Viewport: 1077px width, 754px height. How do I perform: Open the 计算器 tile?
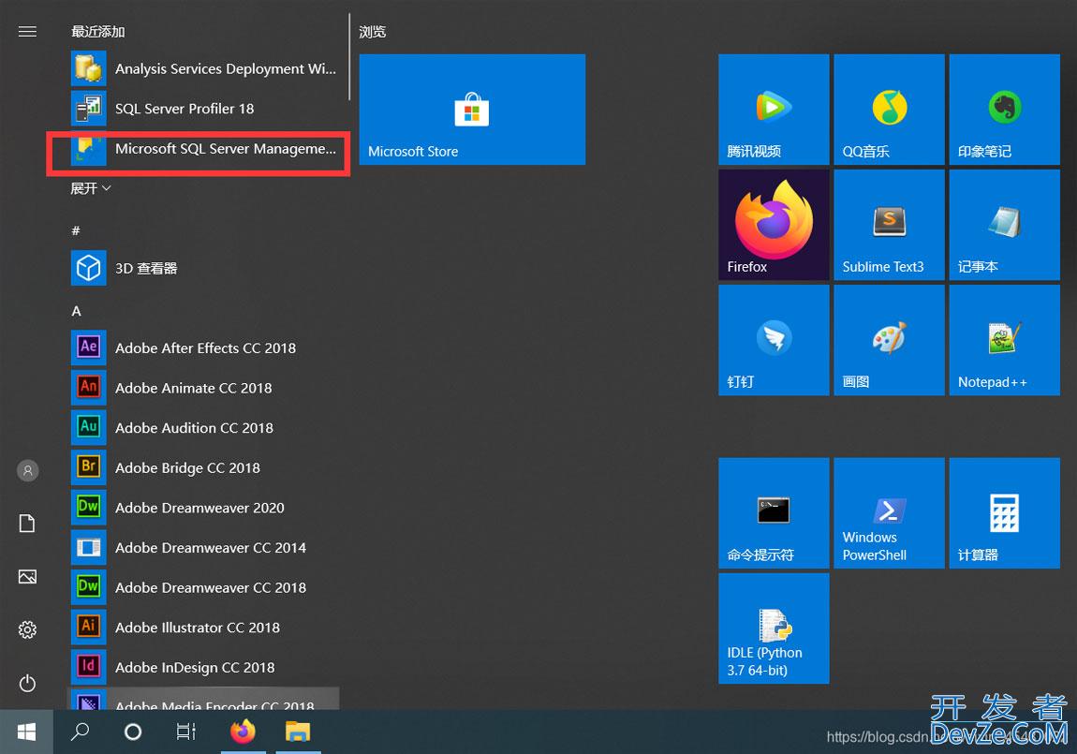[1004, 513]
